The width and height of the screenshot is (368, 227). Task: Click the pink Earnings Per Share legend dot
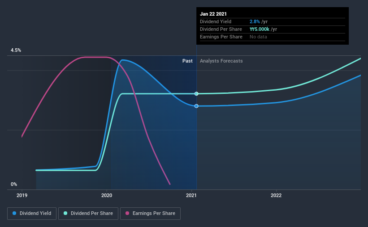127,213
